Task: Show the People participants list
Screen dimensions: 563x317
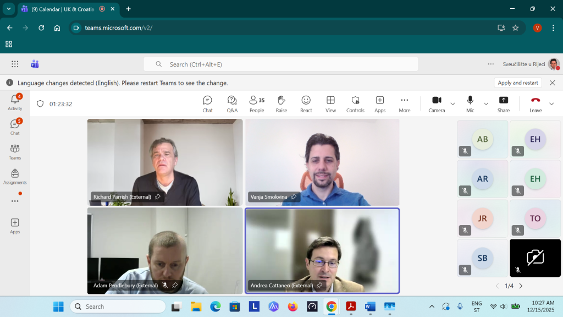Action: [256, 103]
